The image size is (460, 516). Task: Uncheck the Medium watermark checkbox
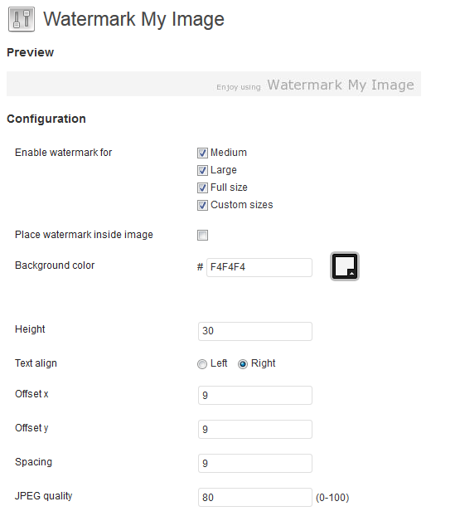tap(202, 153)
